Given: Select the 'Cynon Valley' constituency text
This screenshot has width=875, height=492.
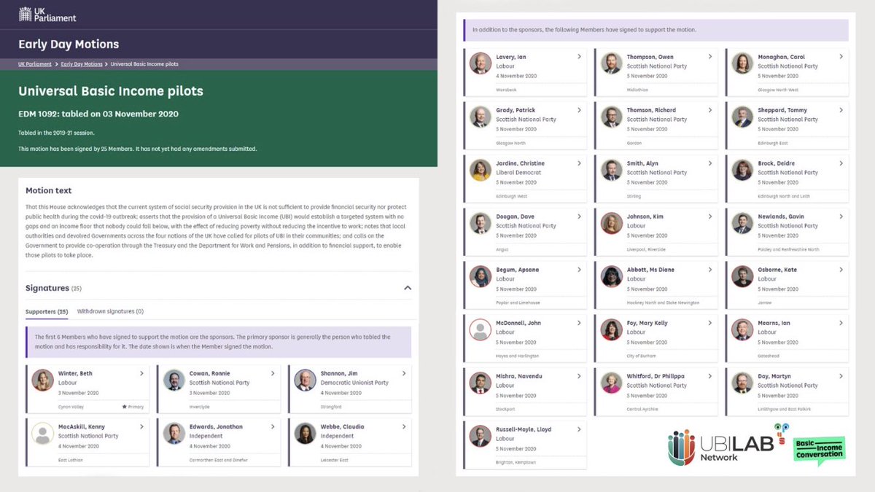Looking at the screenshot, I should point(71,407).
